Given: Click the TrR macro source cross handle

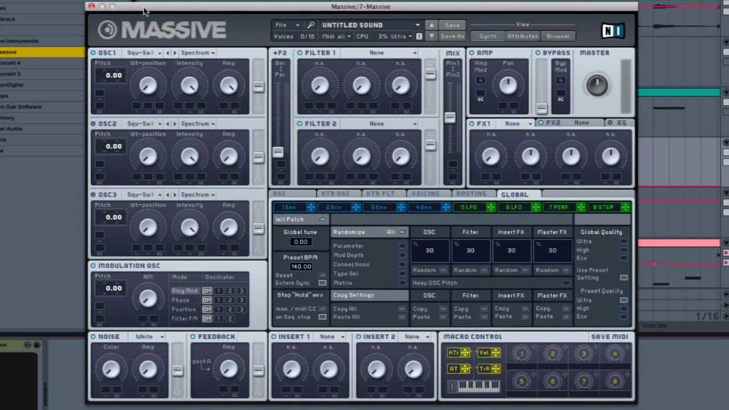Looking at the screenshot, I should point(496,369).
